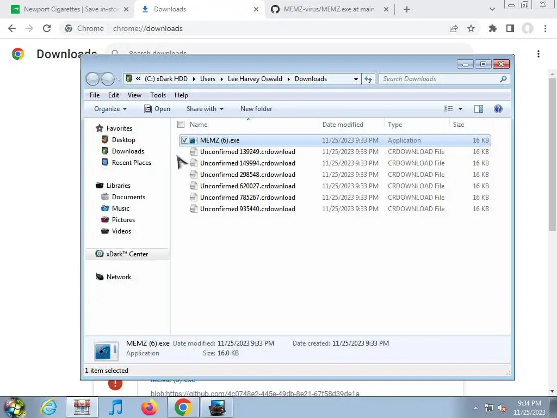Click the search magnifier in Explorer
The image size is (557, 418).
503,79
